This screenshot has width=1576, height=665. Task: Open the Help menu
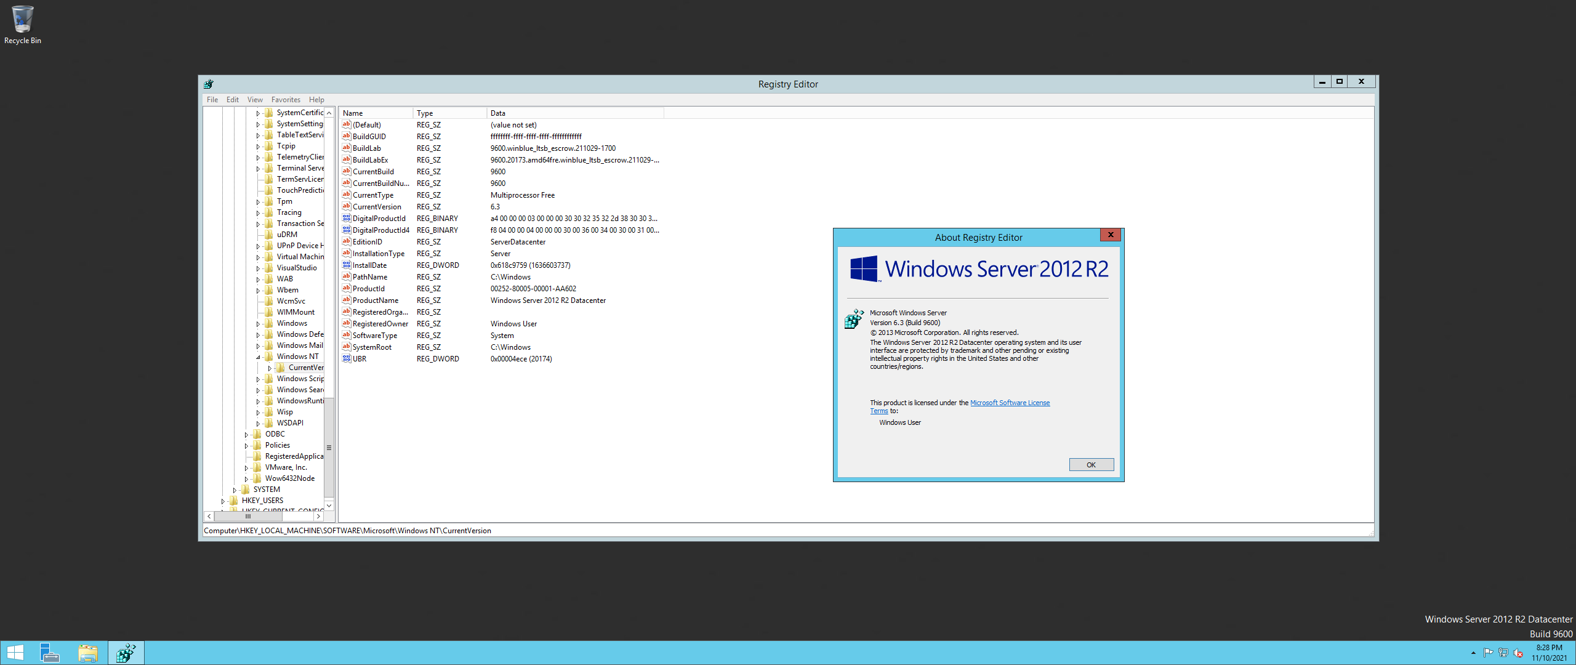pos(316,99)
